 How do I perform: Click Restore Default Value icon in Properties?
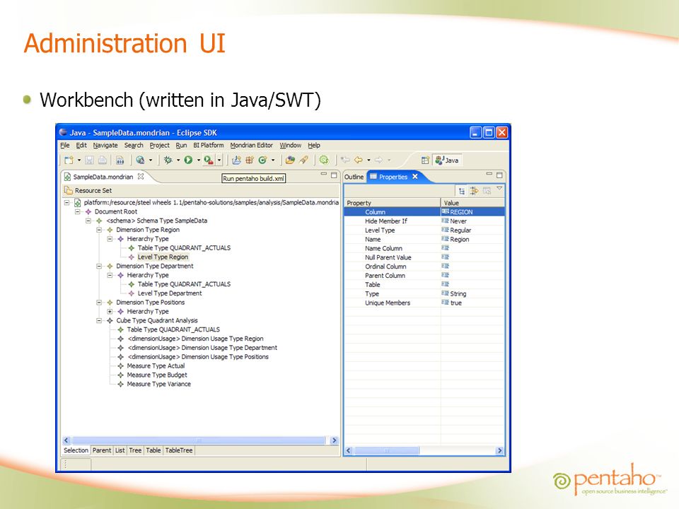pyautogui.click(x=487, y=191)
